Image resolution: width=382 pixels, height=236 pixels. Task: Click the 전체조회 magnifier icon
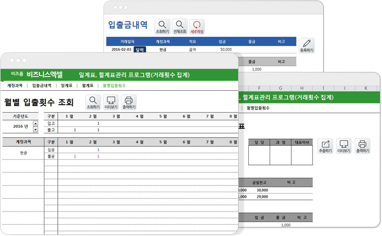pyautogui.click(x=180, y=26)
